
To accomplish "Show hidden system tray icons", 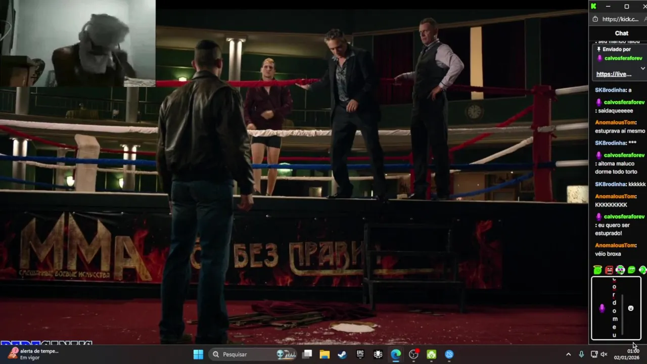I will [x=568, y=354].
